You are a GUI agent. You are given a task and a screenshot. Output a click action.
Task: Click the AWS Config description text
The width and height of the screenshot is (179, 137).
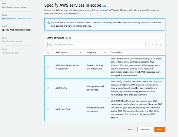(x=136, y=88)
